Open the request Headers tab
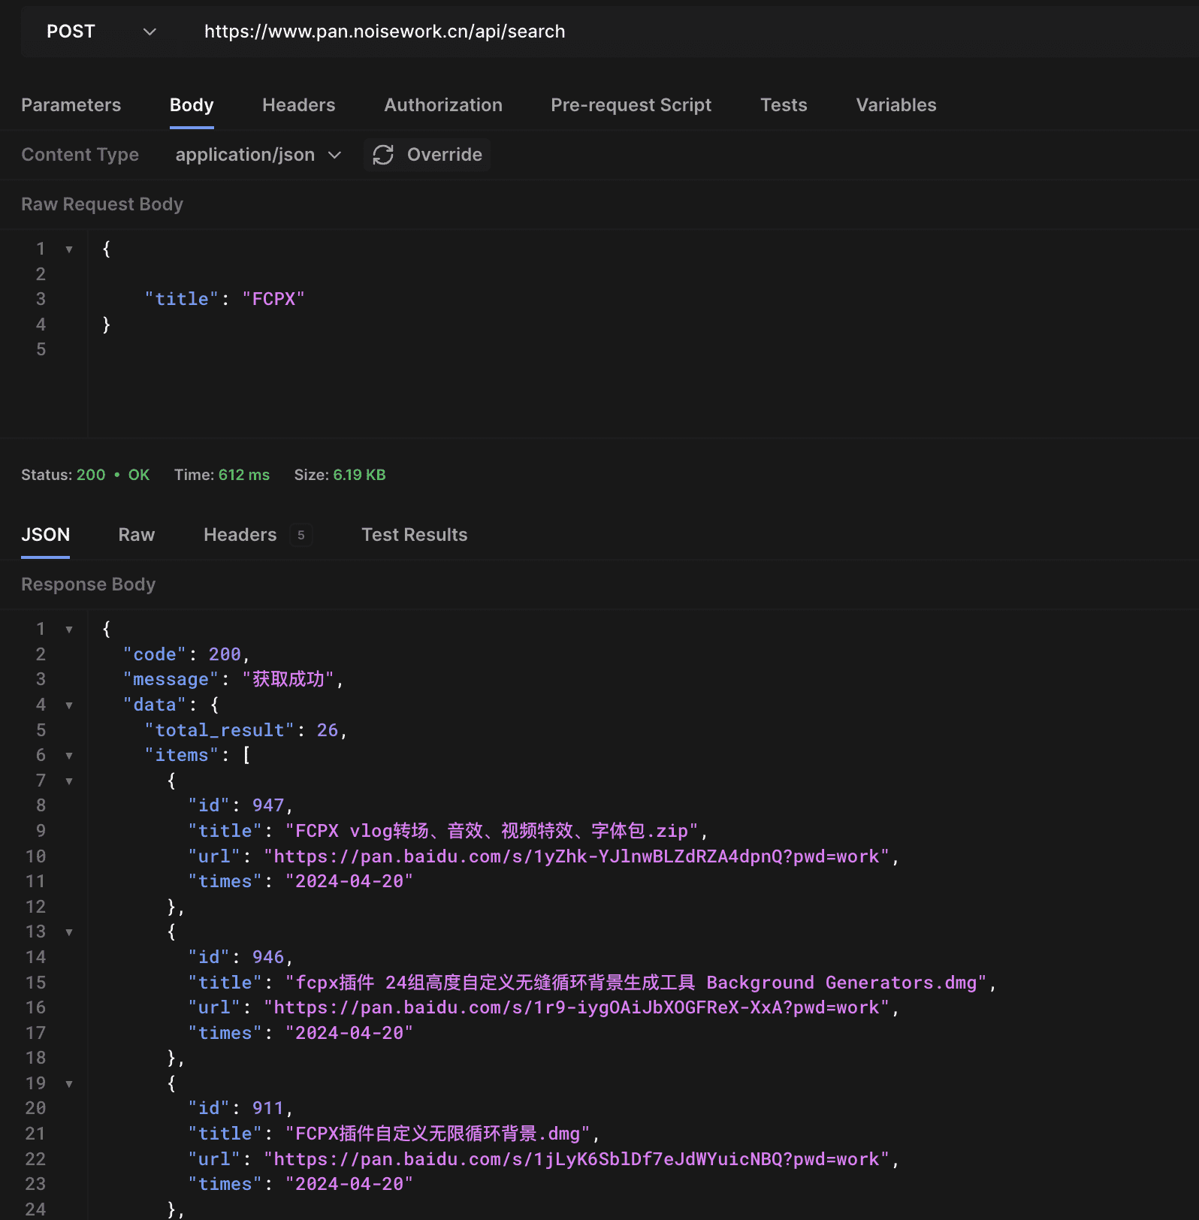 tap(298, 105)
